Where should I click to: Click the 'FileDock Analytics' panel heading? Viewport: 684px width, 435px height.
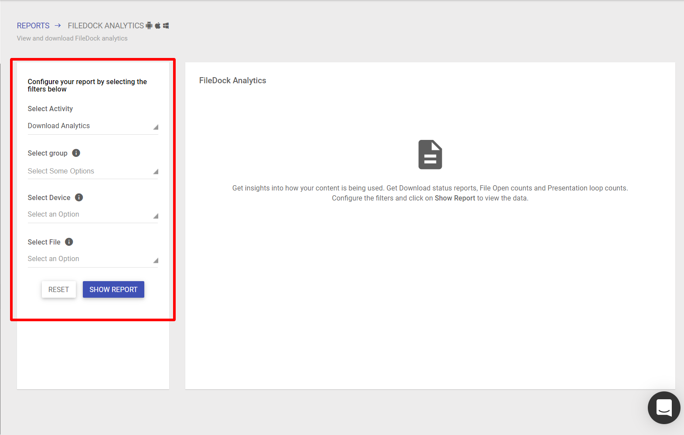click(233, 81)
